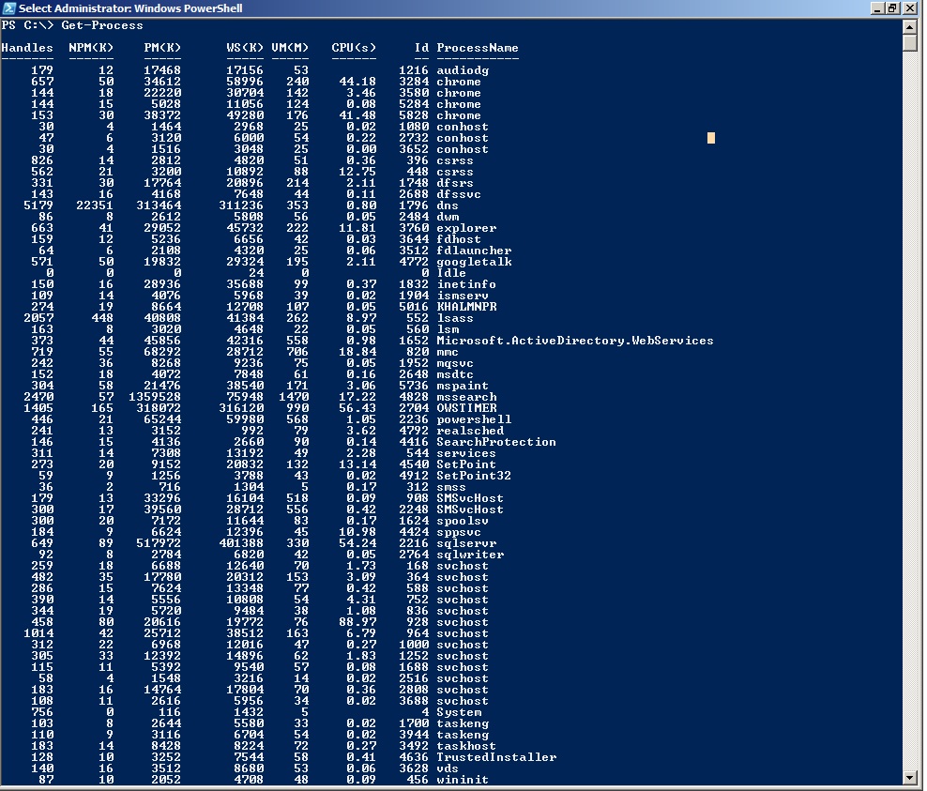The height and width of the screenshot is (791, 927).
Task: Click the WS(K) column header
Action: (x=245, y=48)
